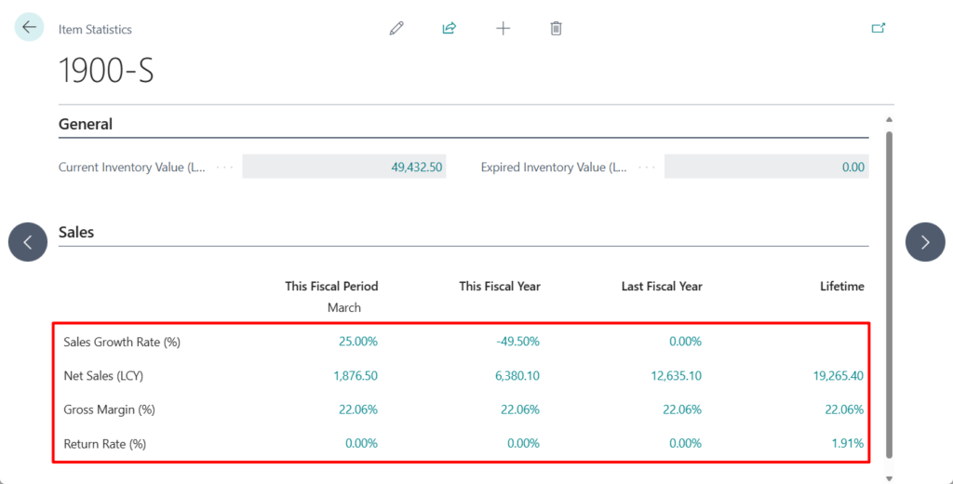953x484 pixels.
Task: Click the trash delete icon
Action: coord(556,29)
